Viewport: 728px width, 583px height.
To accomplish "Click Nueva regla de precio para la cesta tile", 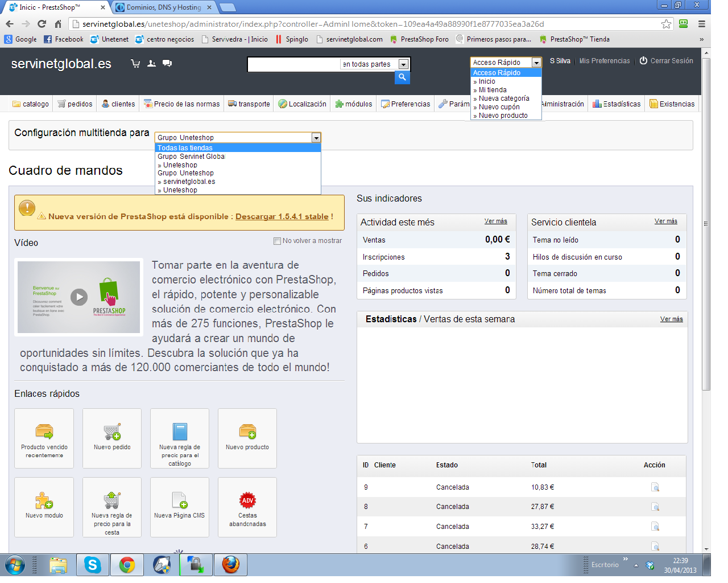I will coord(112,507).
